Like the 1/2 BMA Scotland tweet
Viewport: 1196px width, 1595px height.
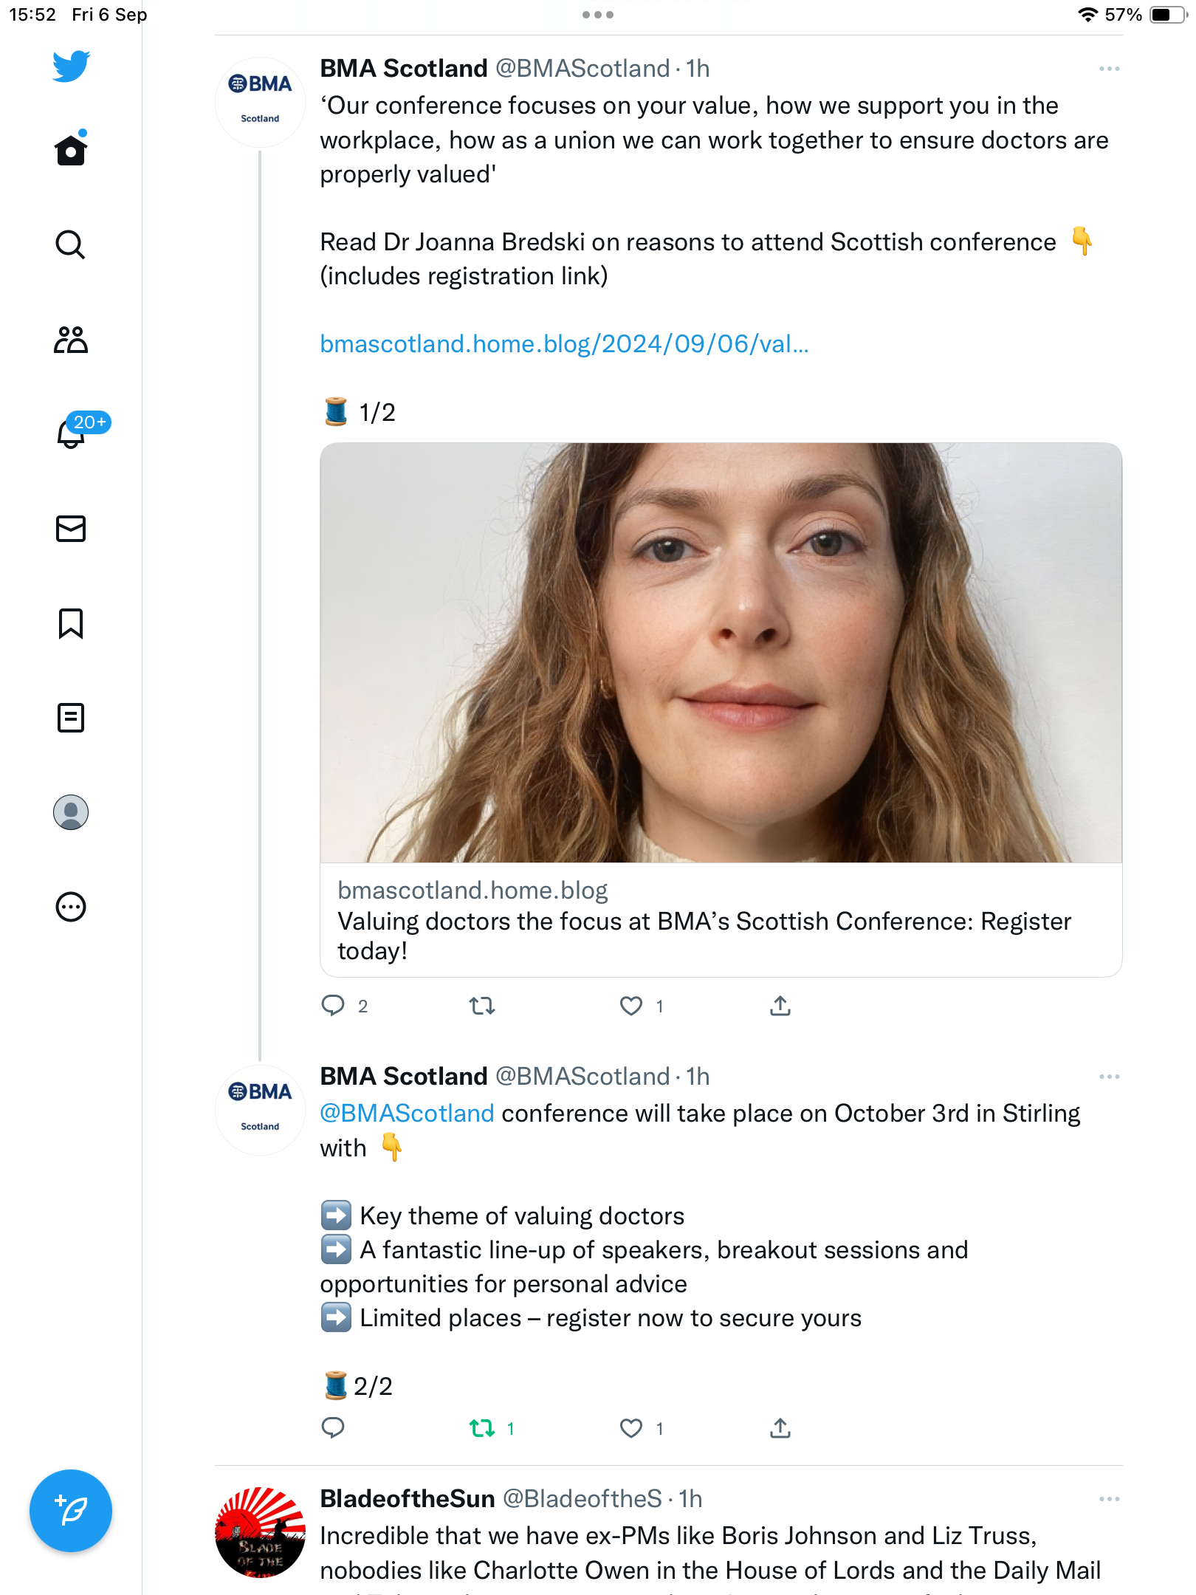631,1006
